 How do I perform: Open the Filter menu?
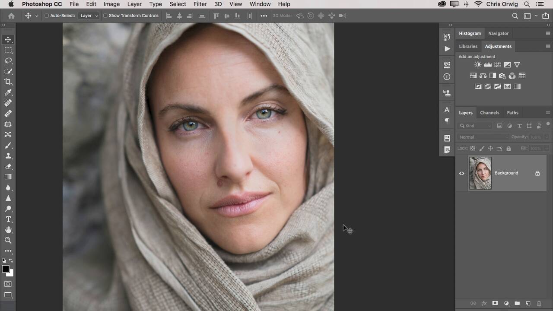click(200, 4)
